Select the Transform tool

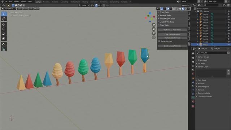point(4,39)
